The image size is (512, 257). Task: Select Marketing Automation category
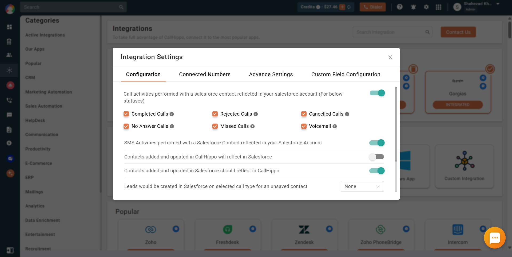pyautogui.click(x=49, y=92)
